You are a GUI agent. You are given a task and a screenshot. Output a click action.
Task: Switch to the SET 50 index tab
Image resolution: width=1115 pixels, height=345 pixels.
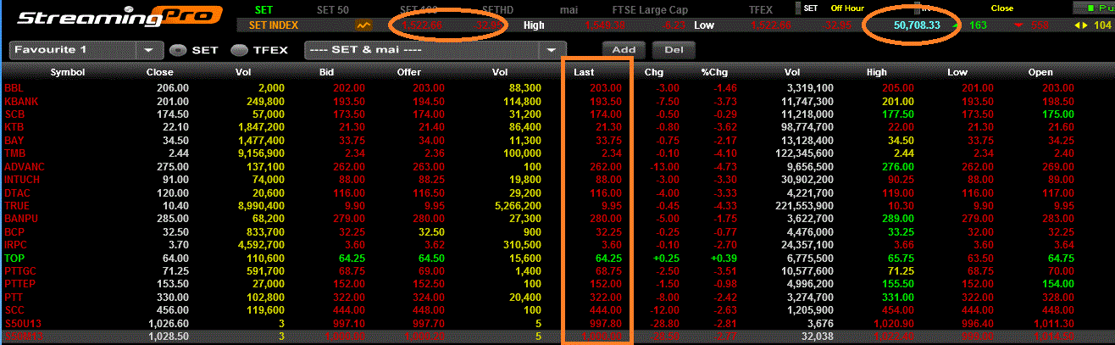coord(332,9)
